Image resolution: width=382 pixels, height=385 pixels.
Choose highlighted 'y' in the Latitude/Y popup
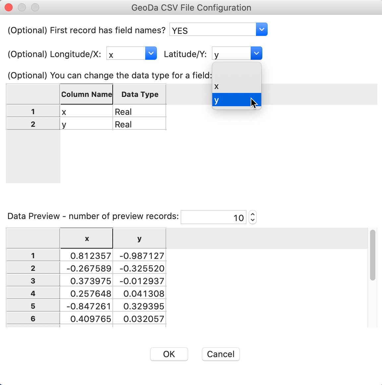[x=236, y=100]
